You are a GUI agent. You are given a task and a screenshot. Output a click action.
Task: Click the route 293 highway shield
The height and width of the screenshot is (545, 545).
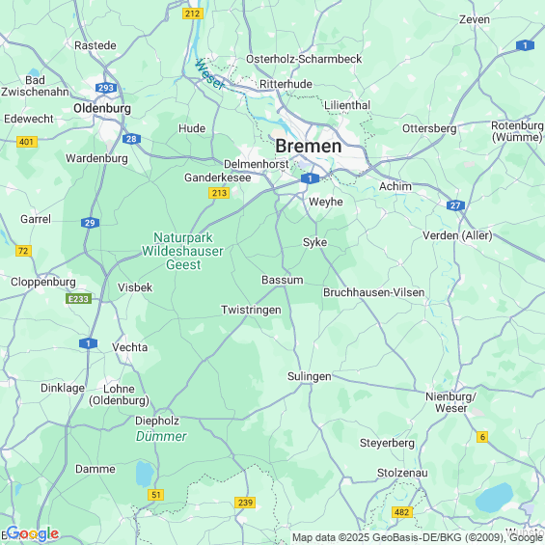point(106,88)
